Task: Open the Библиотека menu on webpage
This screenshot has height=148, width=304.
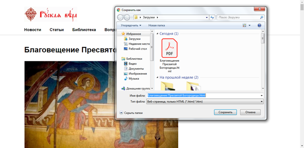Action: (x=84, y=30)
